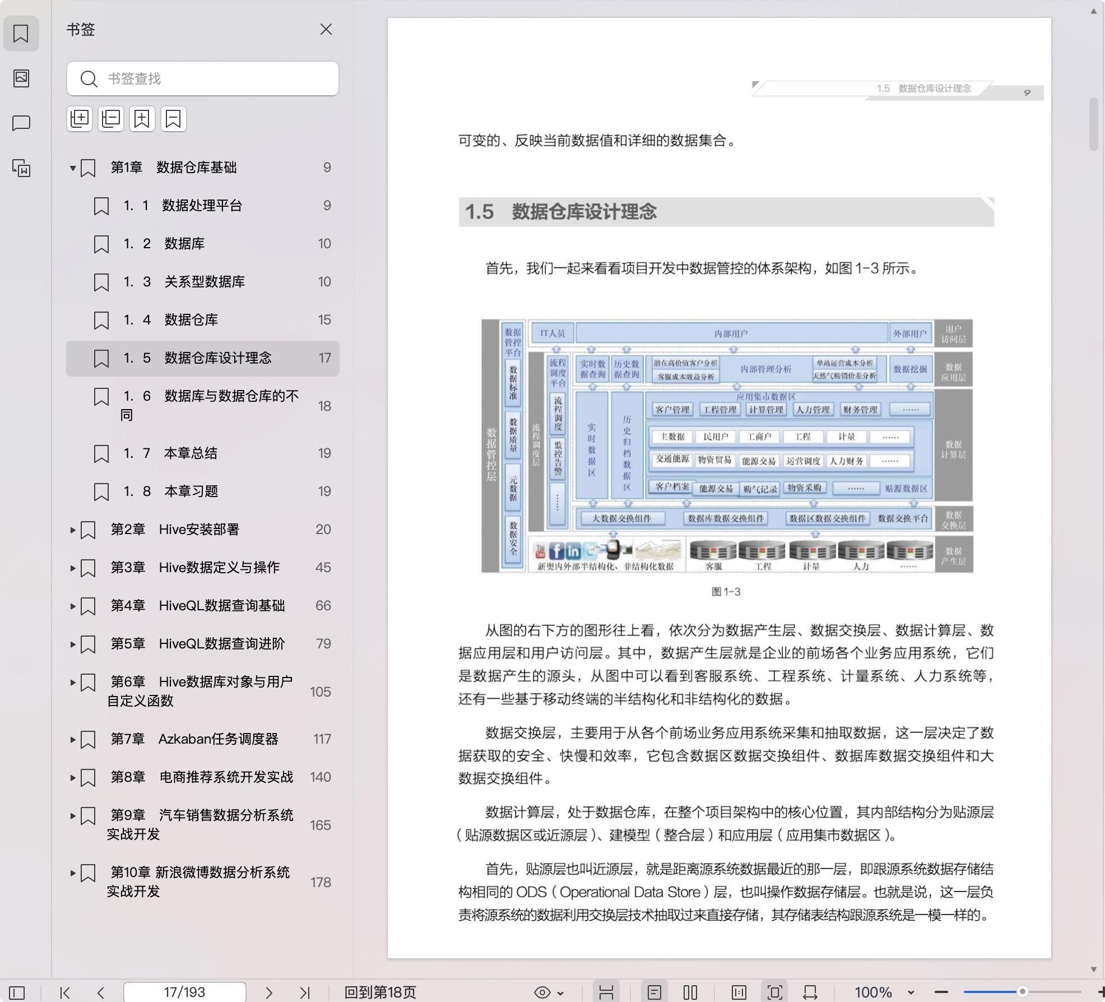Expand the 第8章 电商推荐系统开发实战 chapter
The width and height of the screenshot is (1105, 1002).
coord(73,777)
